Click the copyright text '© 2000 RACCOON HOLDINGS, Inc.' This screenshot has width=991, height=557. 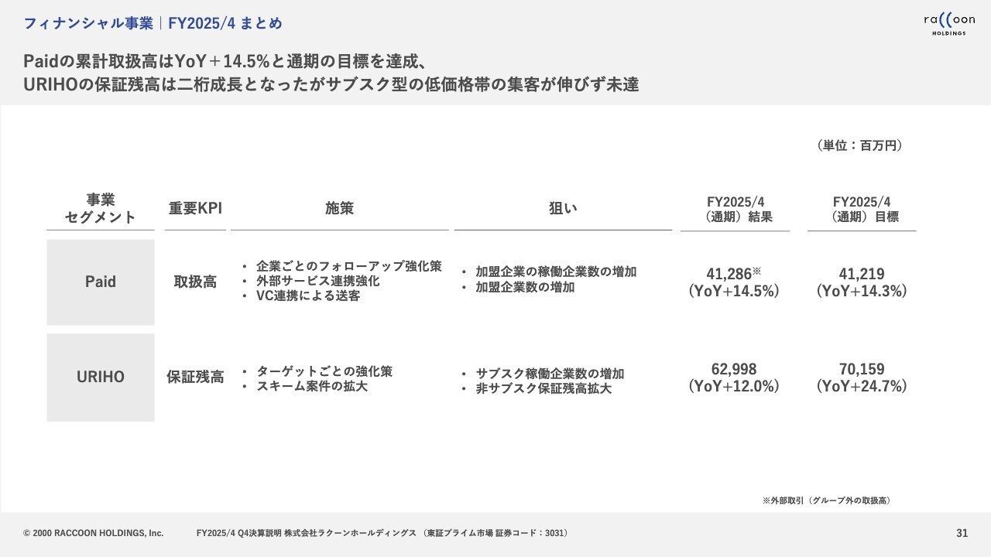point(94,533)
